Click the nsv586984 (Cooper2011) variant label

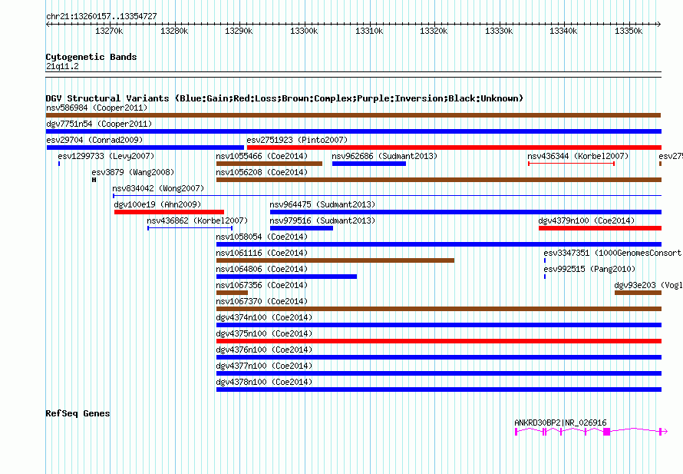click(x=97, y=108)
